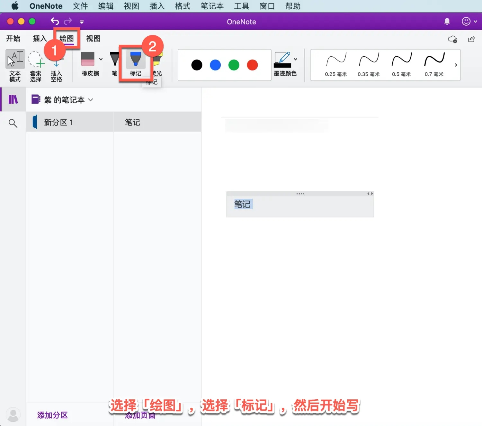Select the green ink color swatch

click(x=234, y=65)
